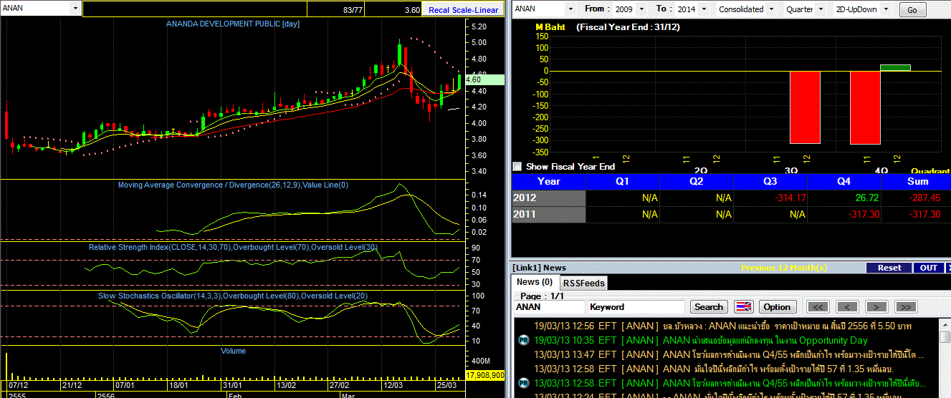Viewport: 951px width, 398px height.
Task: Click the 83/77 value in top bar
Action: 353,10
